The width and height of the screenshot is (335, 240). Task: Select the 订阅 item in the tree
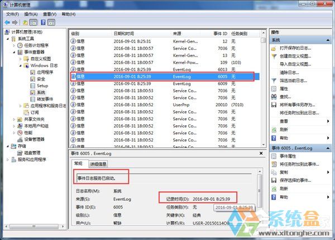[x=31, y=112]
